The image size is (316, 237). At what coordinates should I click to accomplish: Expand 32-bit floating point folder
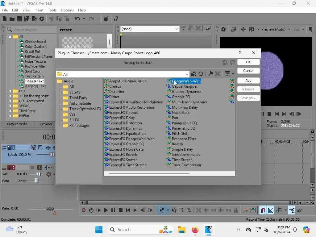pos(10,96)
